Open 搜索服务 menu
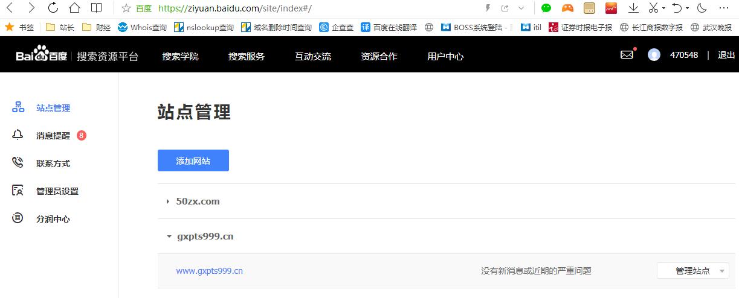The width and height of the screenshot is (739, 298). [x=247, y=56]
